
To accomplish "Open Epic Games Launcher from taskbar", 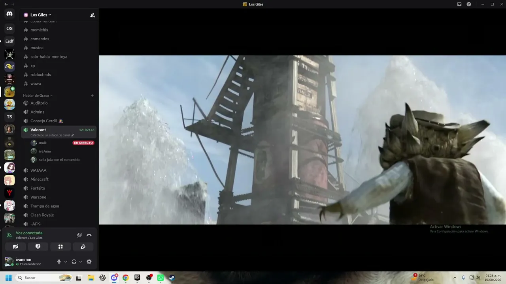I will point(137,278).
